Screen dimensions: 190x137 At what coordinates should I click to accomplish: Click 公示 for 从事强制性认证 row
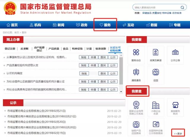click(113, 57)
